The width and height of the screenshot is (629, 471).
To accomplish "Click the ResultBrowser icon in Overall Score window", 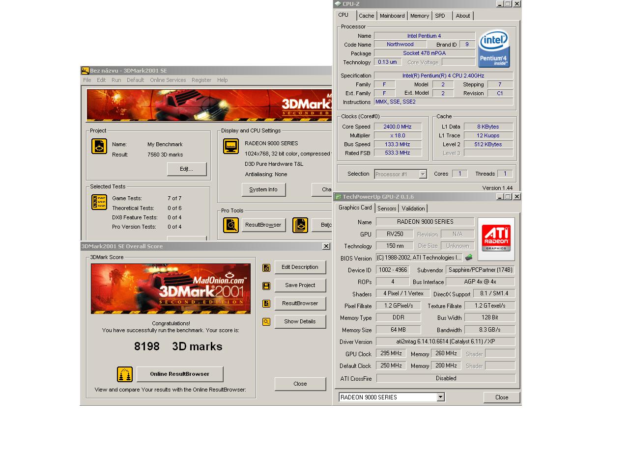I will (266, 304).
